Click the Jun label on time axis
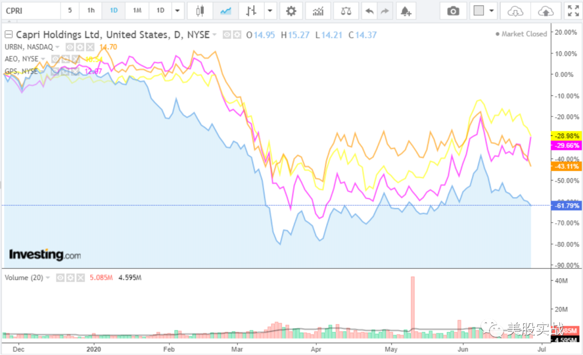This screenshot has height=355, width=583. [x=463, y=350]
